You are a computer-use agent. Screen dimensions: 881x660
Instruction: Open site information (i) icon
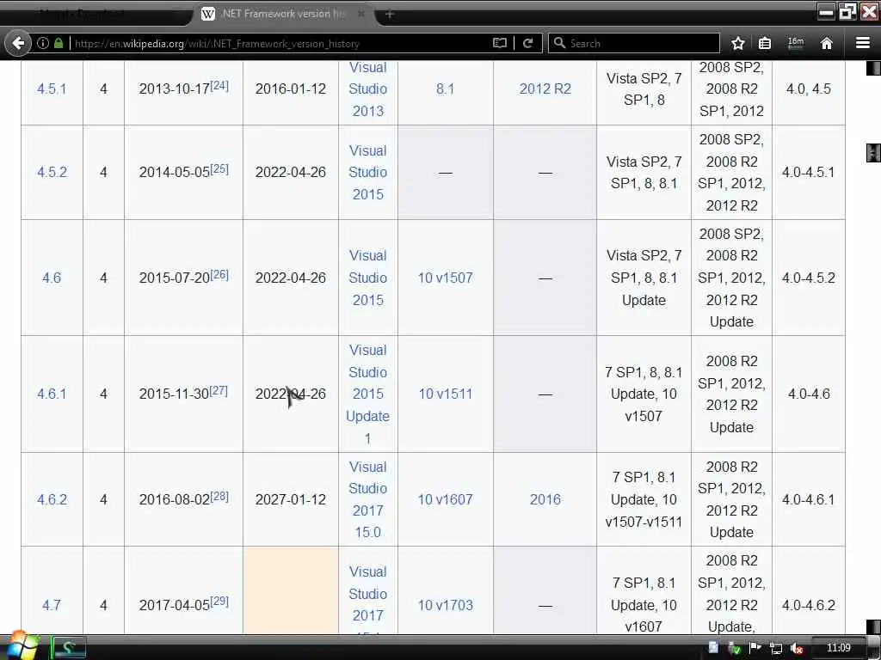[43, 43]
